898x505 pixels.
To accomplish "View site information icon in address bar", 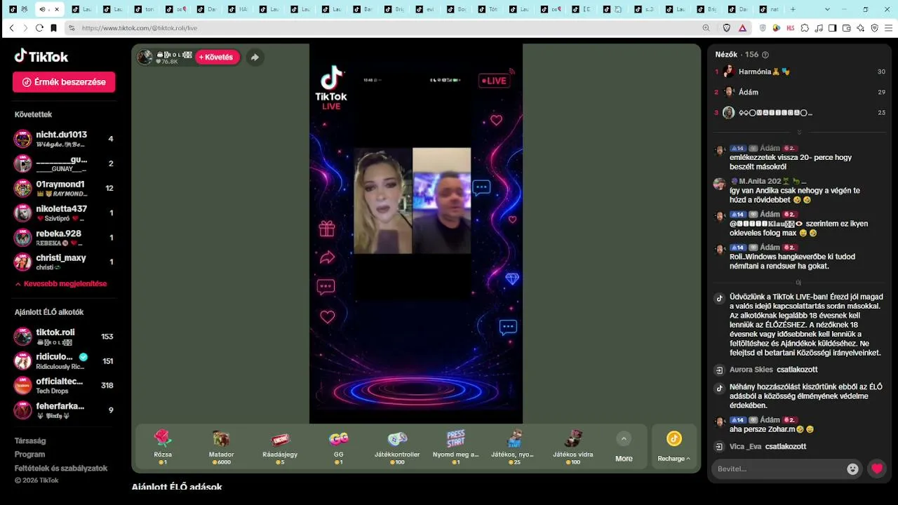I will point(71,28).
